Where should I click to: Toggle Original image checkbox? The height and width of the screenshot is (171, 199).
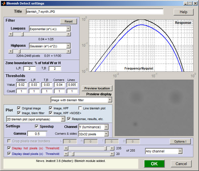coord(19,108)
